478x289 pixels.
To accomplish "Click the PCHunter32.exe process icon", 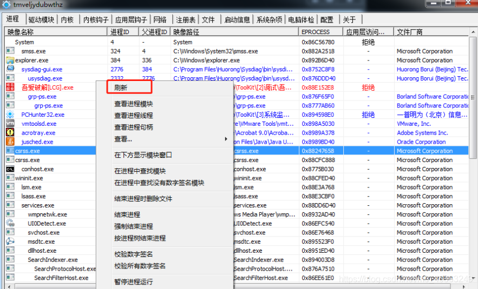I will pyautogui.click(x=10, y=115).
